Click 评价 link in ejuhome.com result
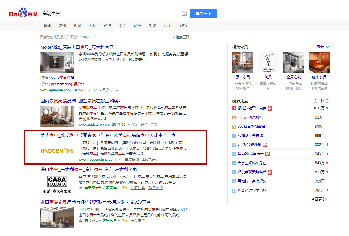The image size is (349, 236). (x=105, y=90)
